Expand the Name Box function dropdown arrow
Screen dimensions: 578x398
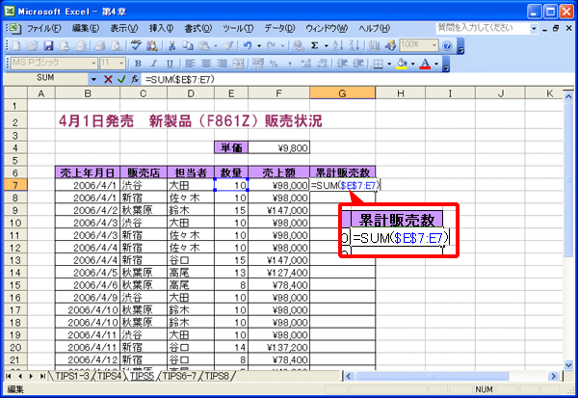click(x=93, y=79)
